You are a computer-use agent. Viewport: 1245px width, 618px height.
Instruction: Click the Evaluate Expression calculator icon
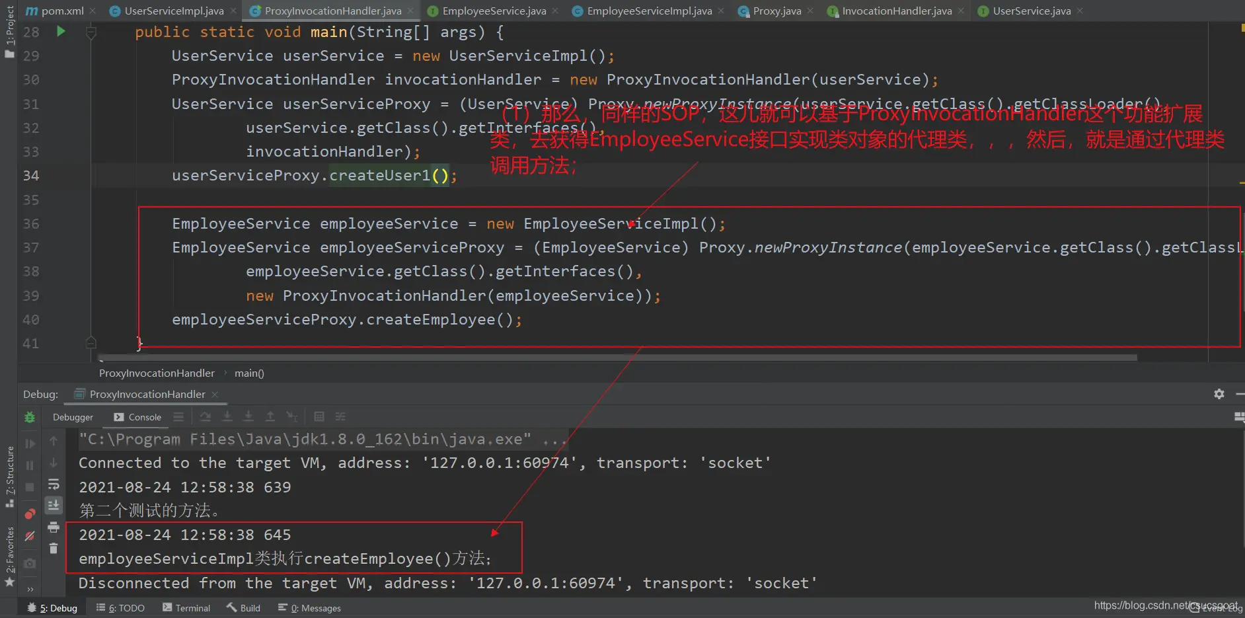[319, 416]
